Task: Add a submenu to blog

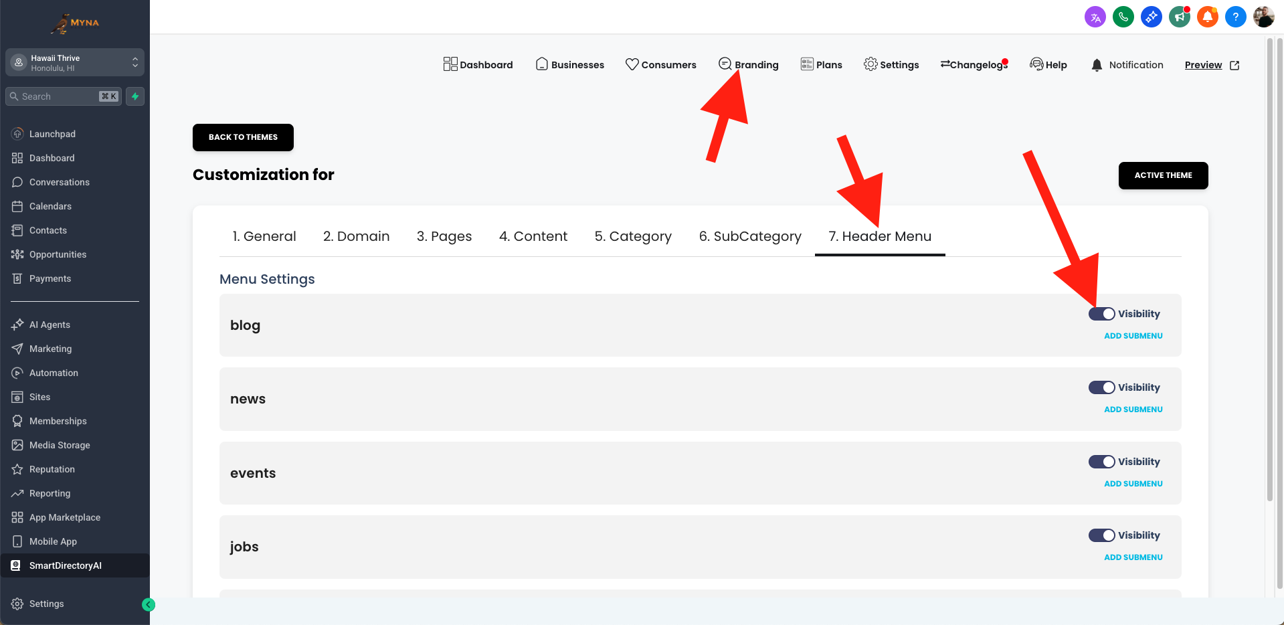Action: (1133, 336)
